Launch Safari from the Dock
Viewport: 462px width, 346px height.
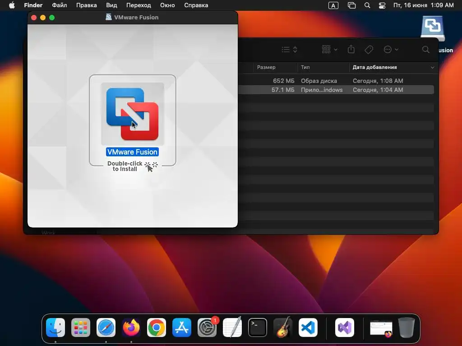point(106,328)
